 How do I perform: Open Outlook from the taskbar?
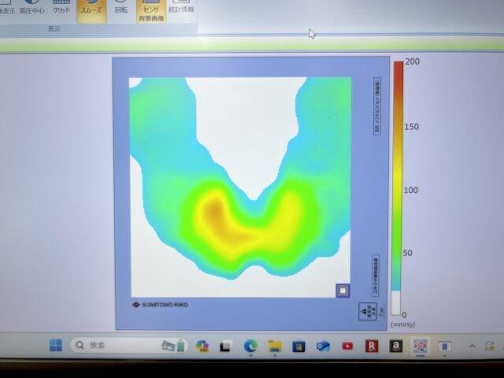[x=323, y=346]
